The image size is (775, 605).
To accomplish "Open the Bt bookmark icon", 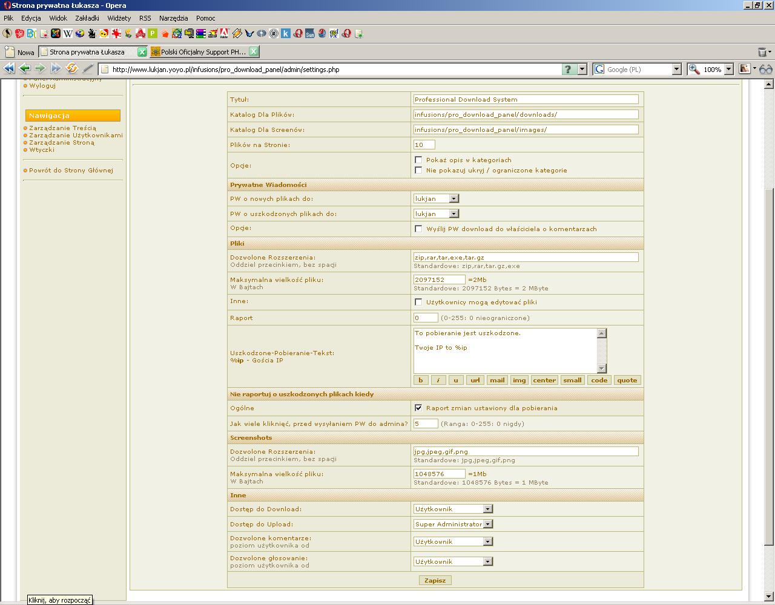I will (x=31, y=34).
